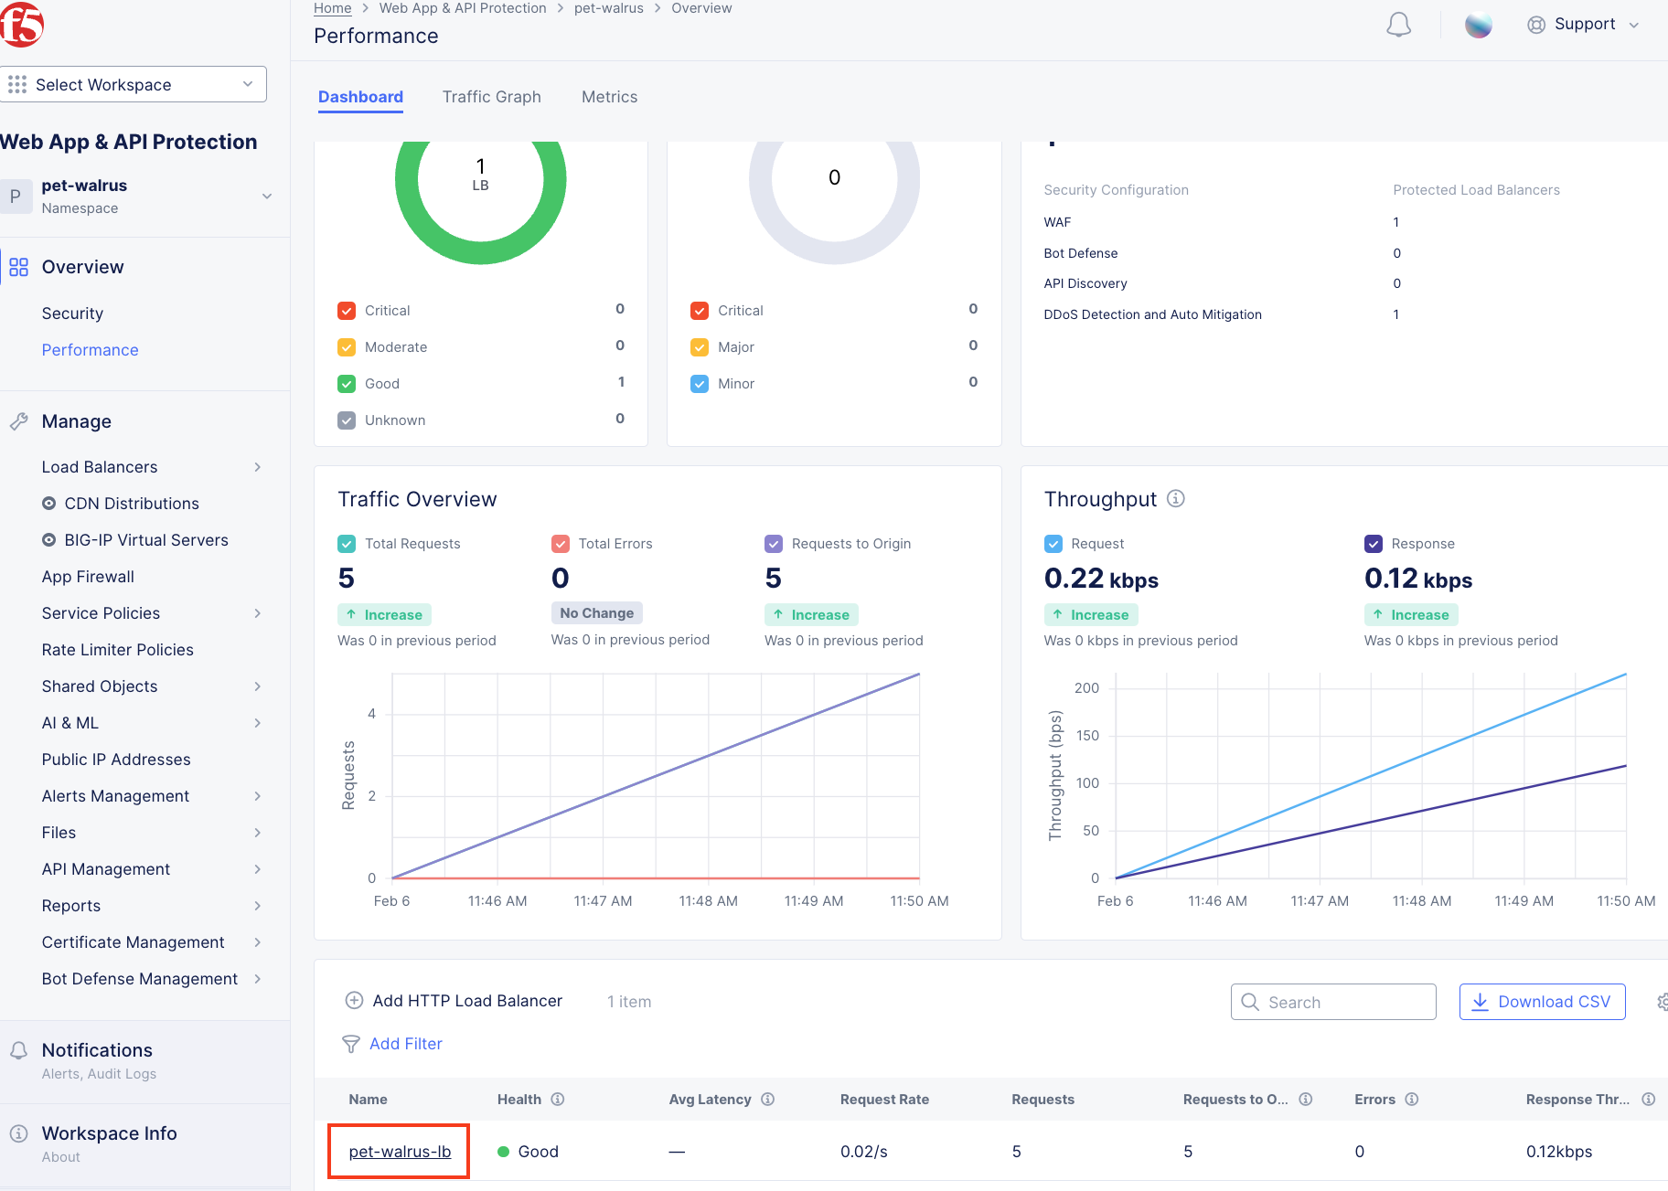The image size is (1668, 1191).
Task: Toggle the Total Requests checkbox
Action: coord(347,544)
